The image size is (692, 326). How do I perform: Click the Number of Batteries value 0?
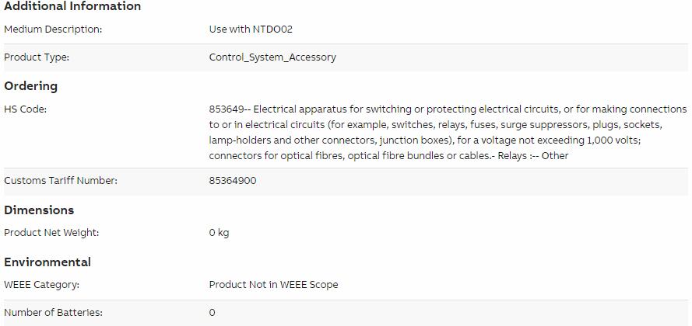coord(213,313)
